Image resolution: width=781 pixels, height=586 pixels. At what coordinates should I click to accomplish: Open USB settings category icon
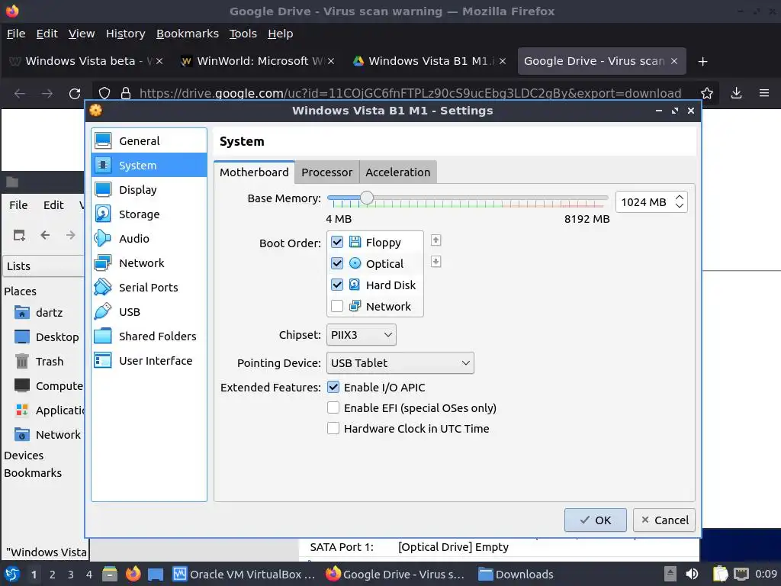point(103,312)
